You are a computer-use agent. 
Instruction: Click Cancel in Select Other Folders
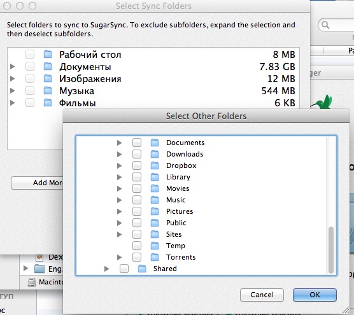[x=262, y=295]
